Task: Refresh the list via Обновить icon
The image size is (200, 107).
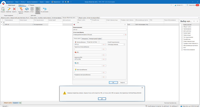Action: 27,9
